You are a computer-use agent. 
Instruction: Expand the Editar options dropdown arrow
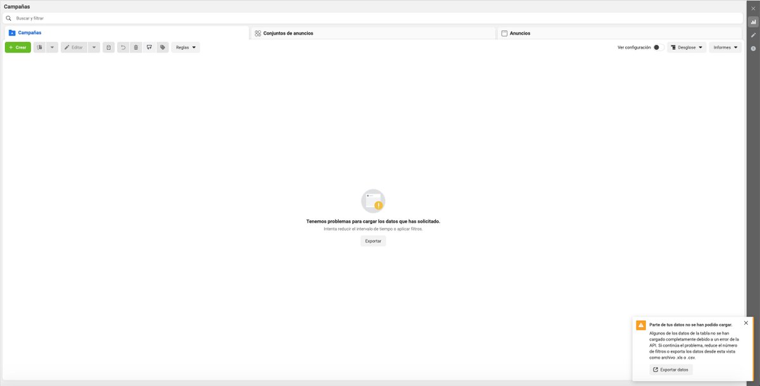(x=94, y=47)
